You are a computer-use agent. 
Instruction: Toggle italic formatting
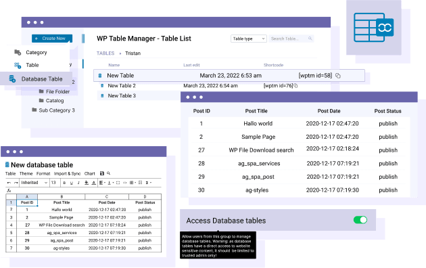[x=78, y=183]
